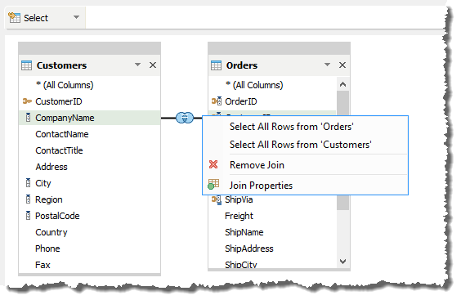Screen dimensions: 461x300
Task: Click the red X Remove Join icon
Action: coord(213,164)
